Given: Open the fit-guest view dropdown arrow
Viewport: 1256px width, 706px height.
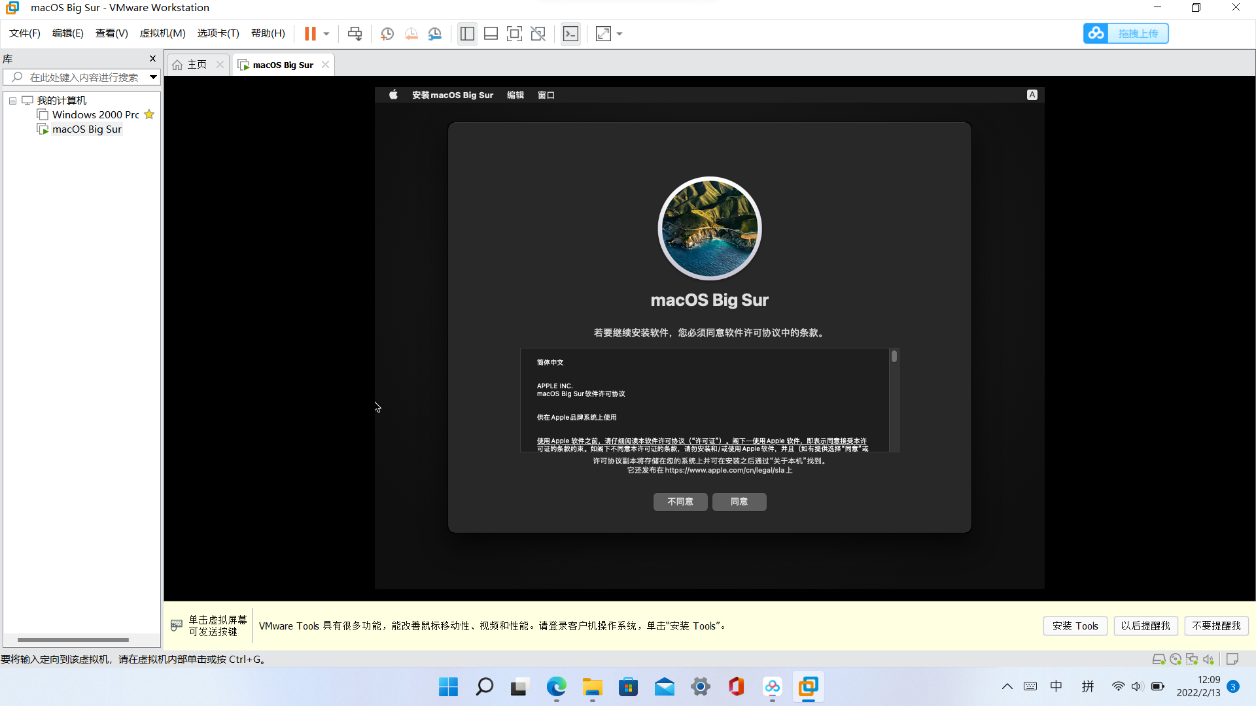Looking at the screenshot, I should [x=619, y=33].
